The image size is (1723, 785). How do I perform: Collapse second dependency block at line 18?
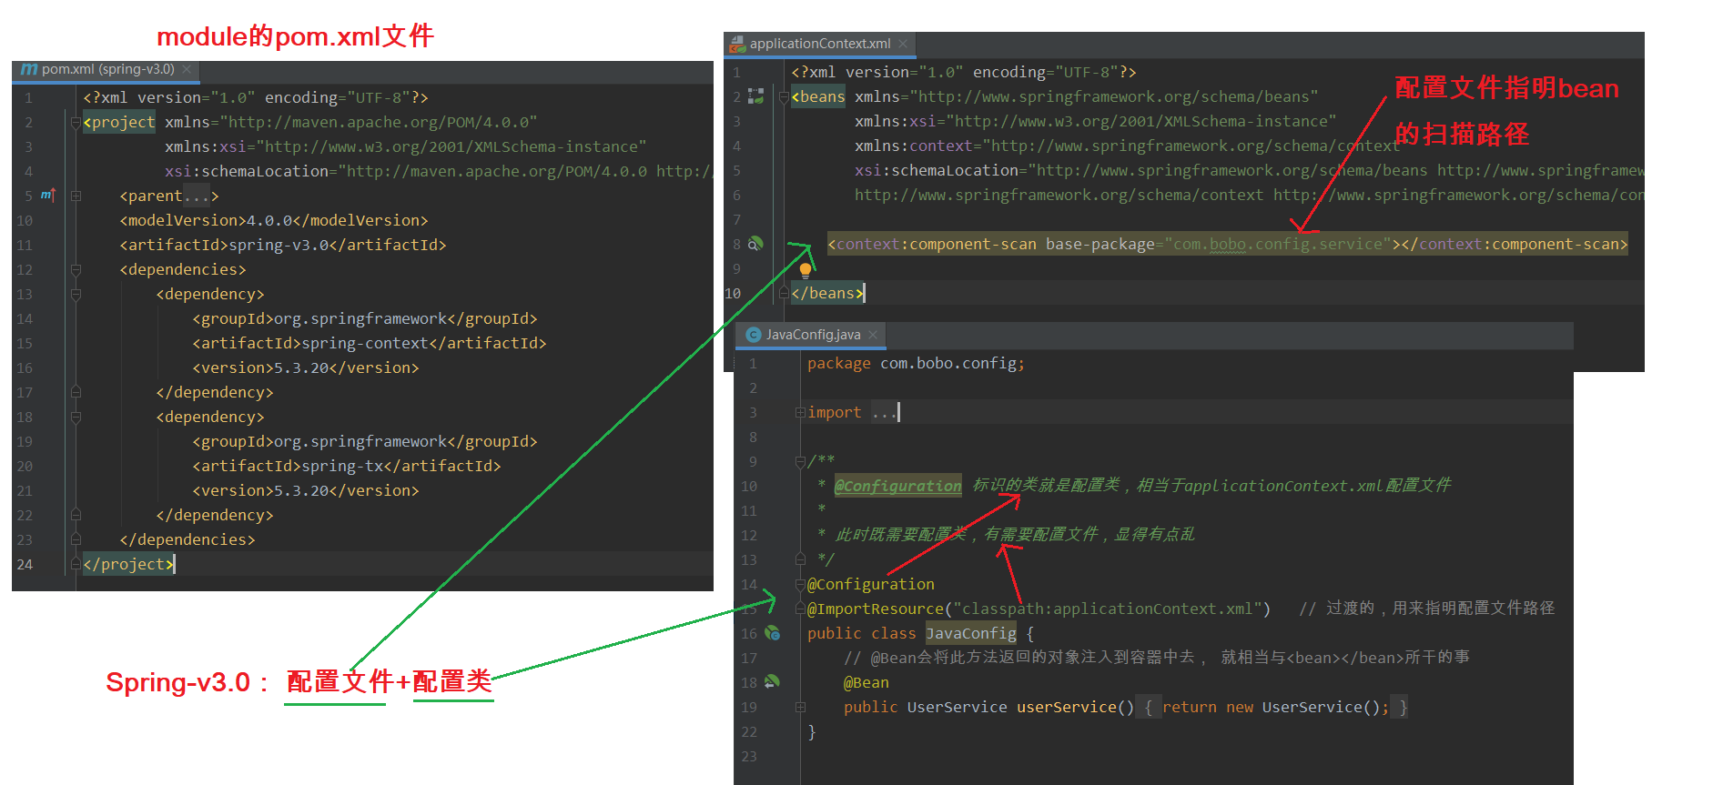(76, 417)
